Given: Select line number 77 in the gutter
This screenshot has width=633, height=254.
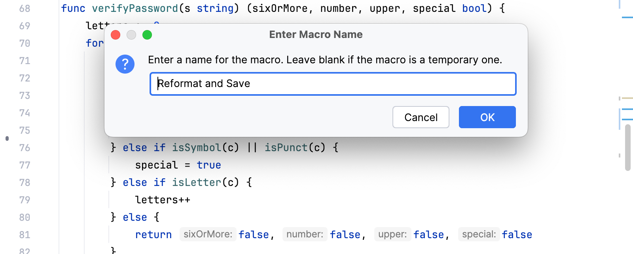Looking at the screenshot, I should click(x=25, y=165).
